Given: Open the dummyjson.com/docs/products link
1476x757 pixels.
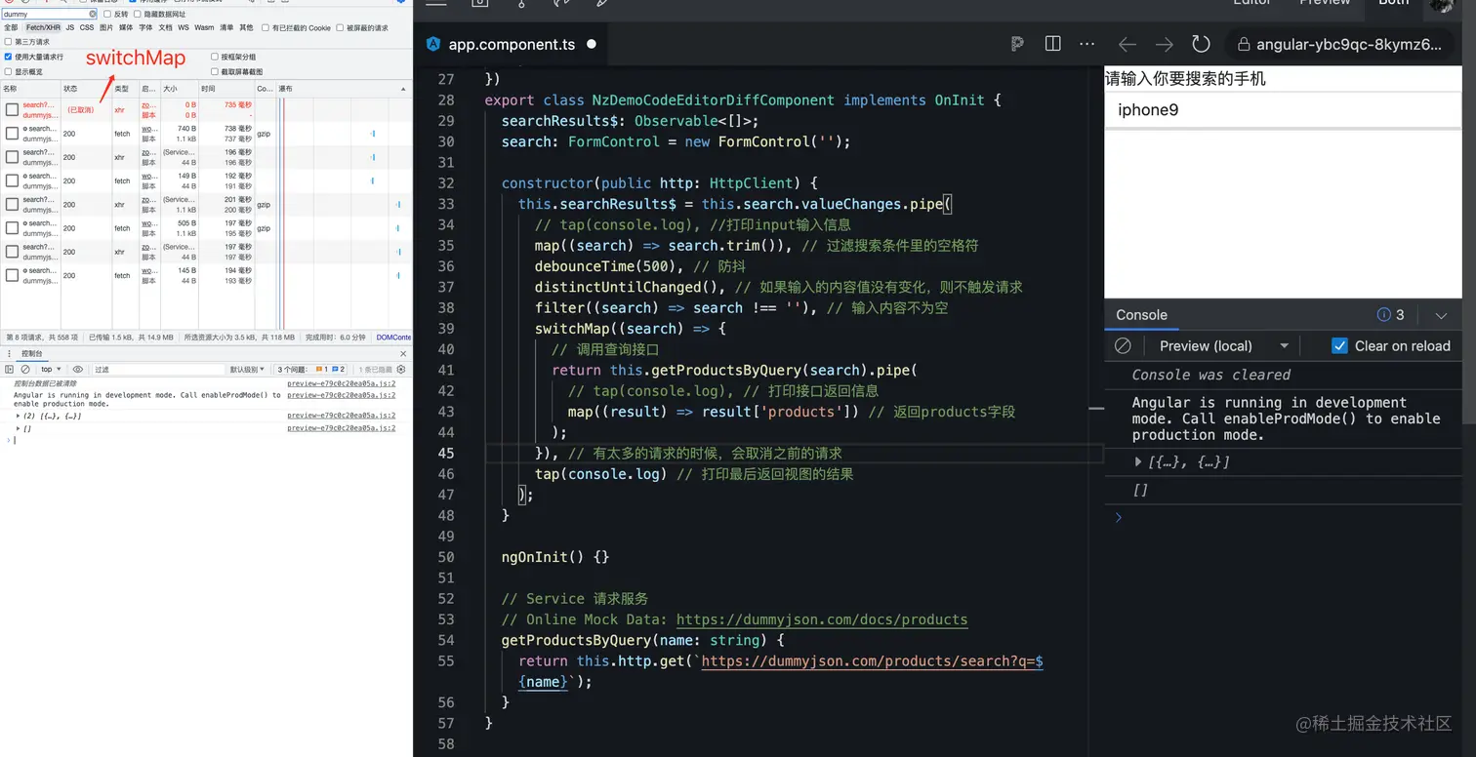Looking at the screenshot, I should (x=822, y=619).
